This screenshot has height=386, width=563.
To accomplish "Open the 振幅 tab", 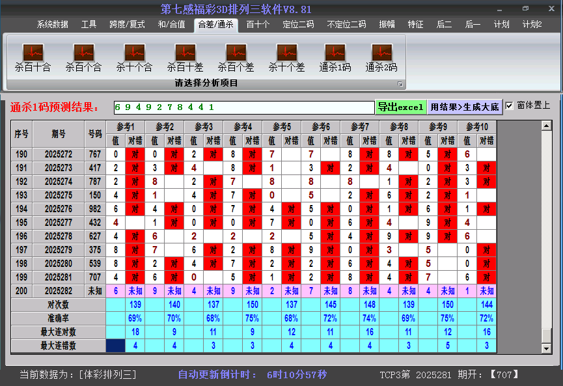I will [x=387, y=25].
